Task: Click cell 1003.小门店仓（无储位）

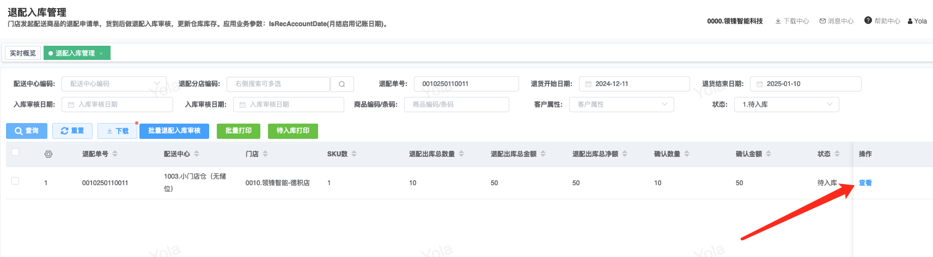Action: 195,182
